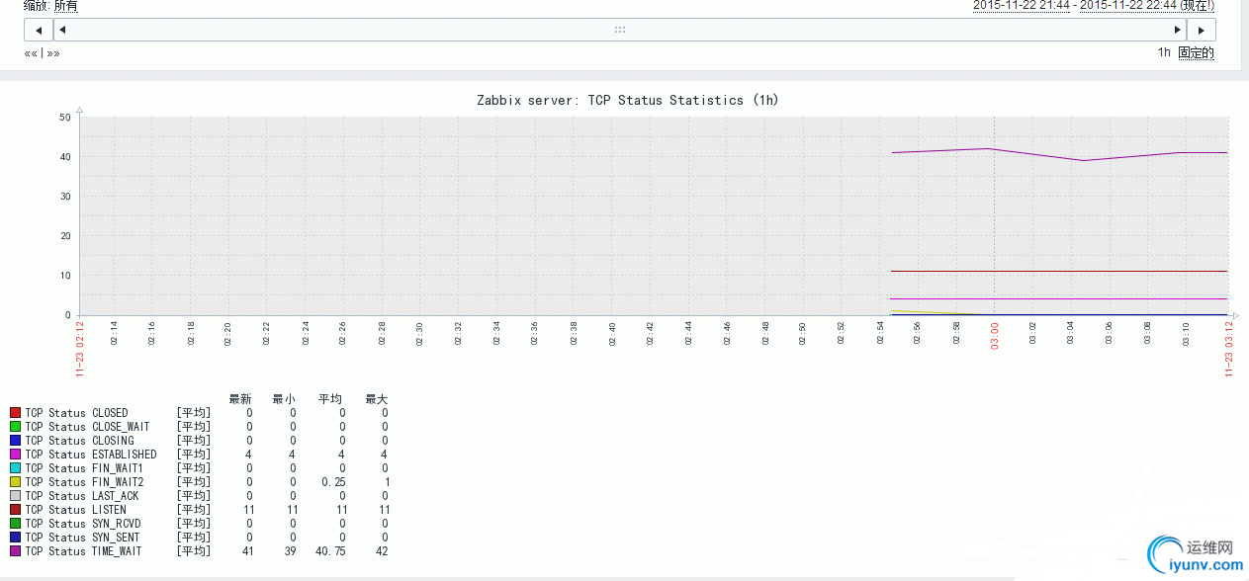Click the 最大 column header
This screenshot has width=1249, height=581.
pos(376,399)
